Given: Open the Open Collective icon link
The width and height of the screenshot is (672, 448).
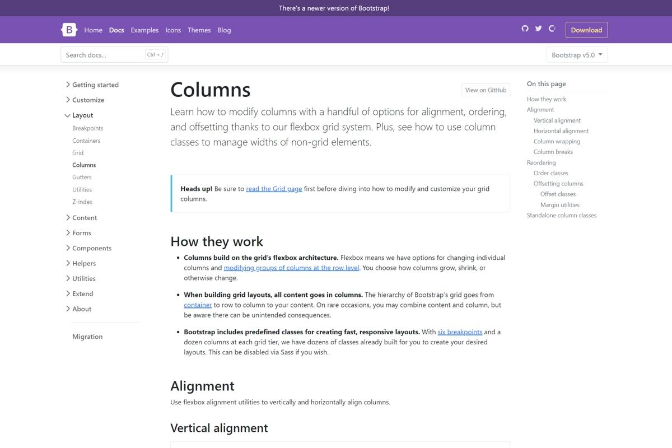Looking at the screenshot, I should [552, 29].
